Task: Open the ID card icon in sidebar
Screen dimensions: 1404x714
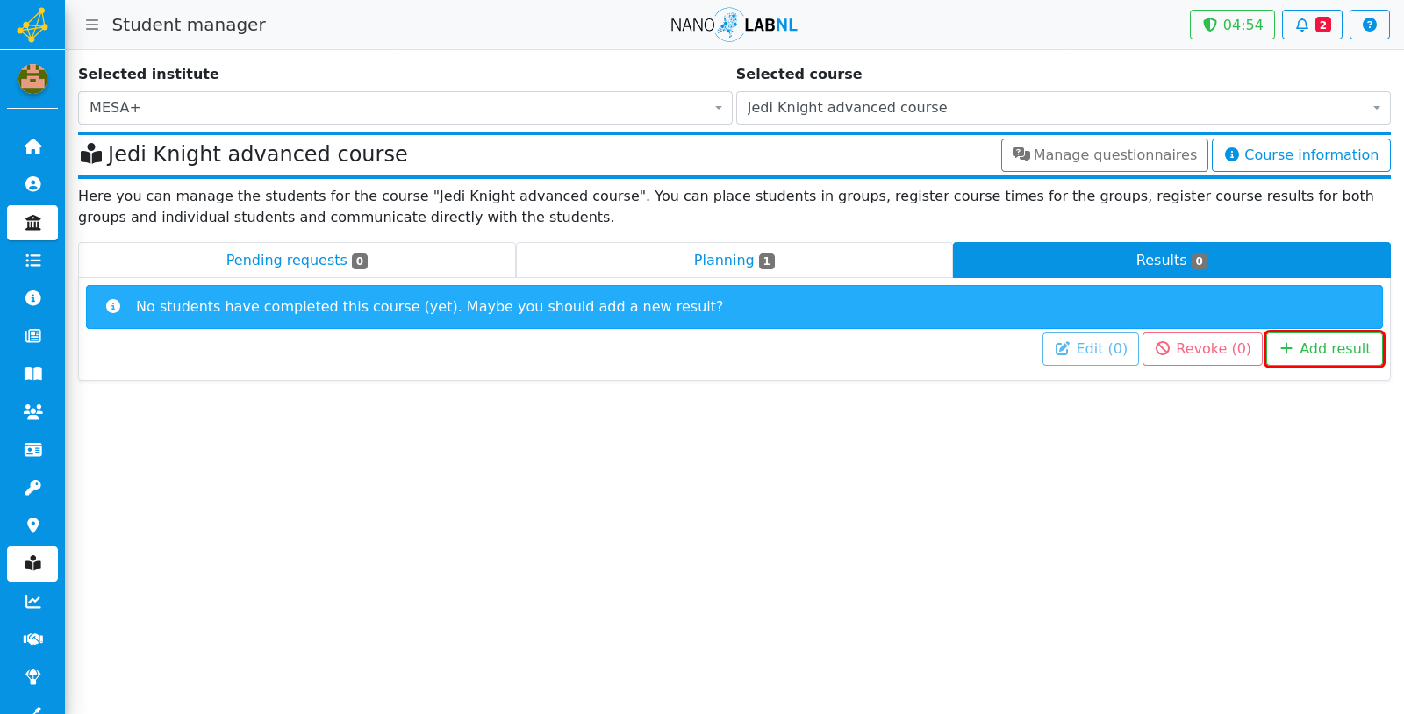Action: click(x=32, y=450)
